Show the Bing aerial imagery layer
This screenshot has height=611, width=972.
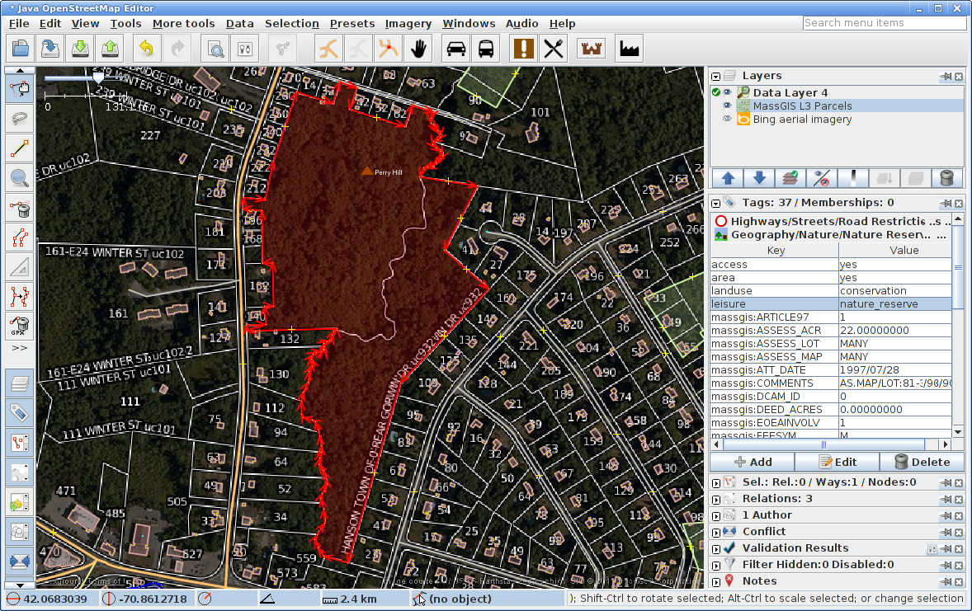click(x=728, y=119)
